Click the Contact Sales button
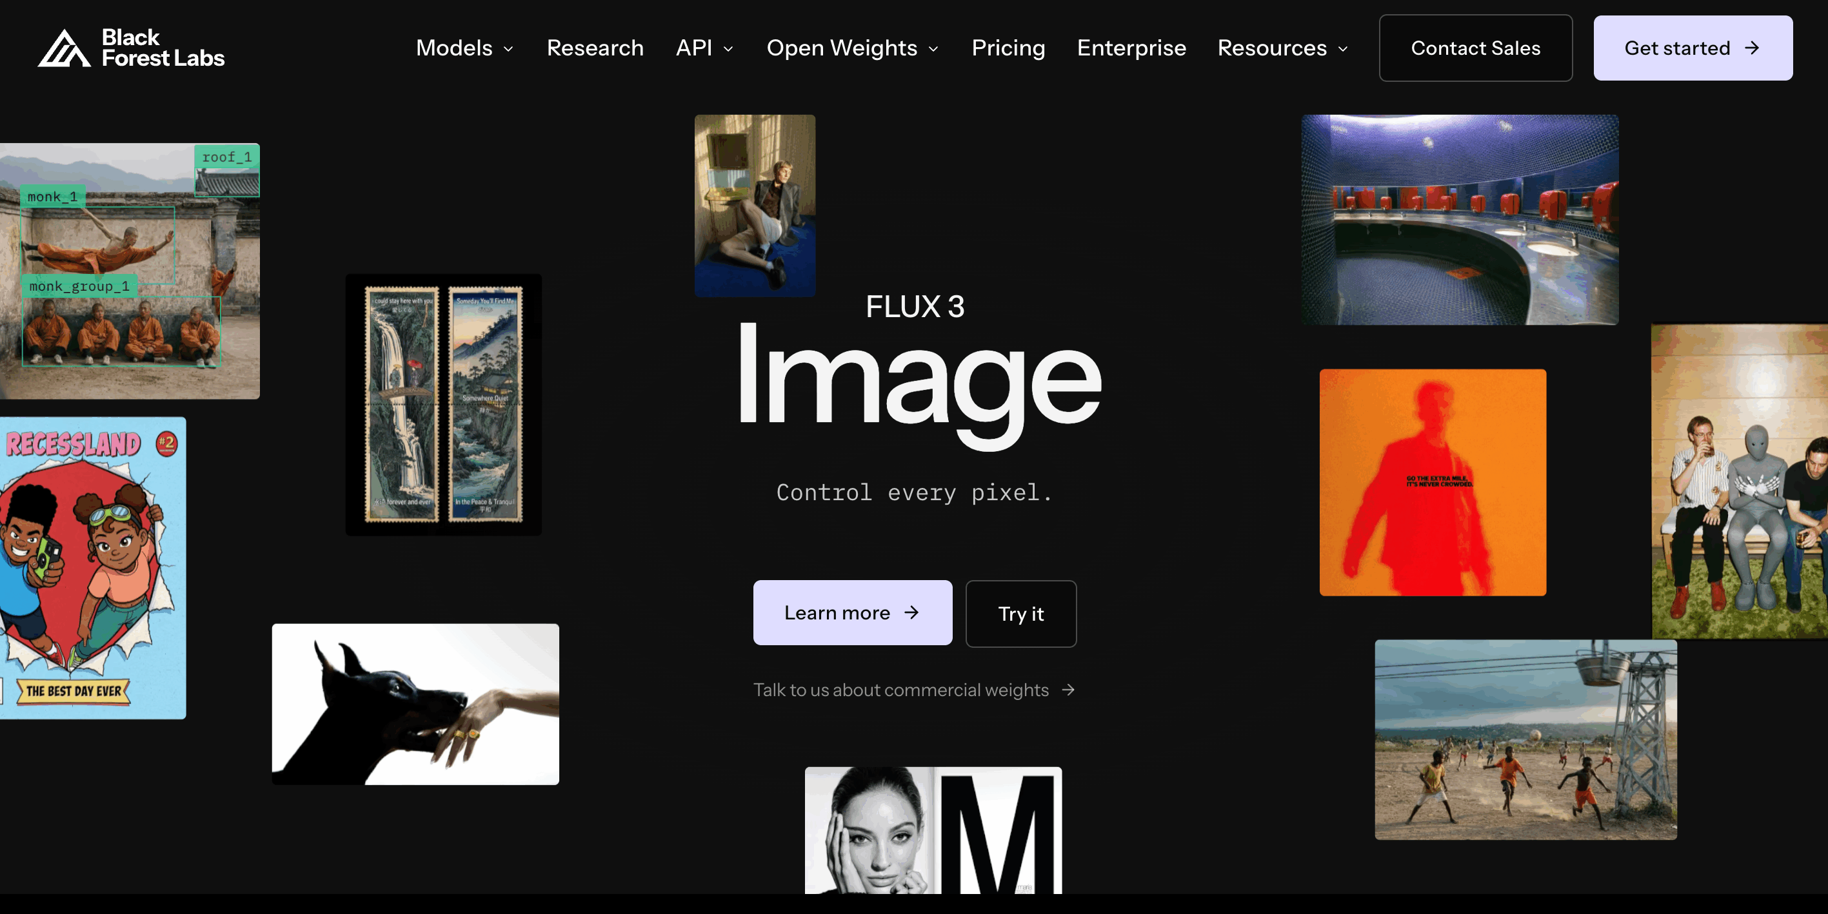 click(1475, 48)
